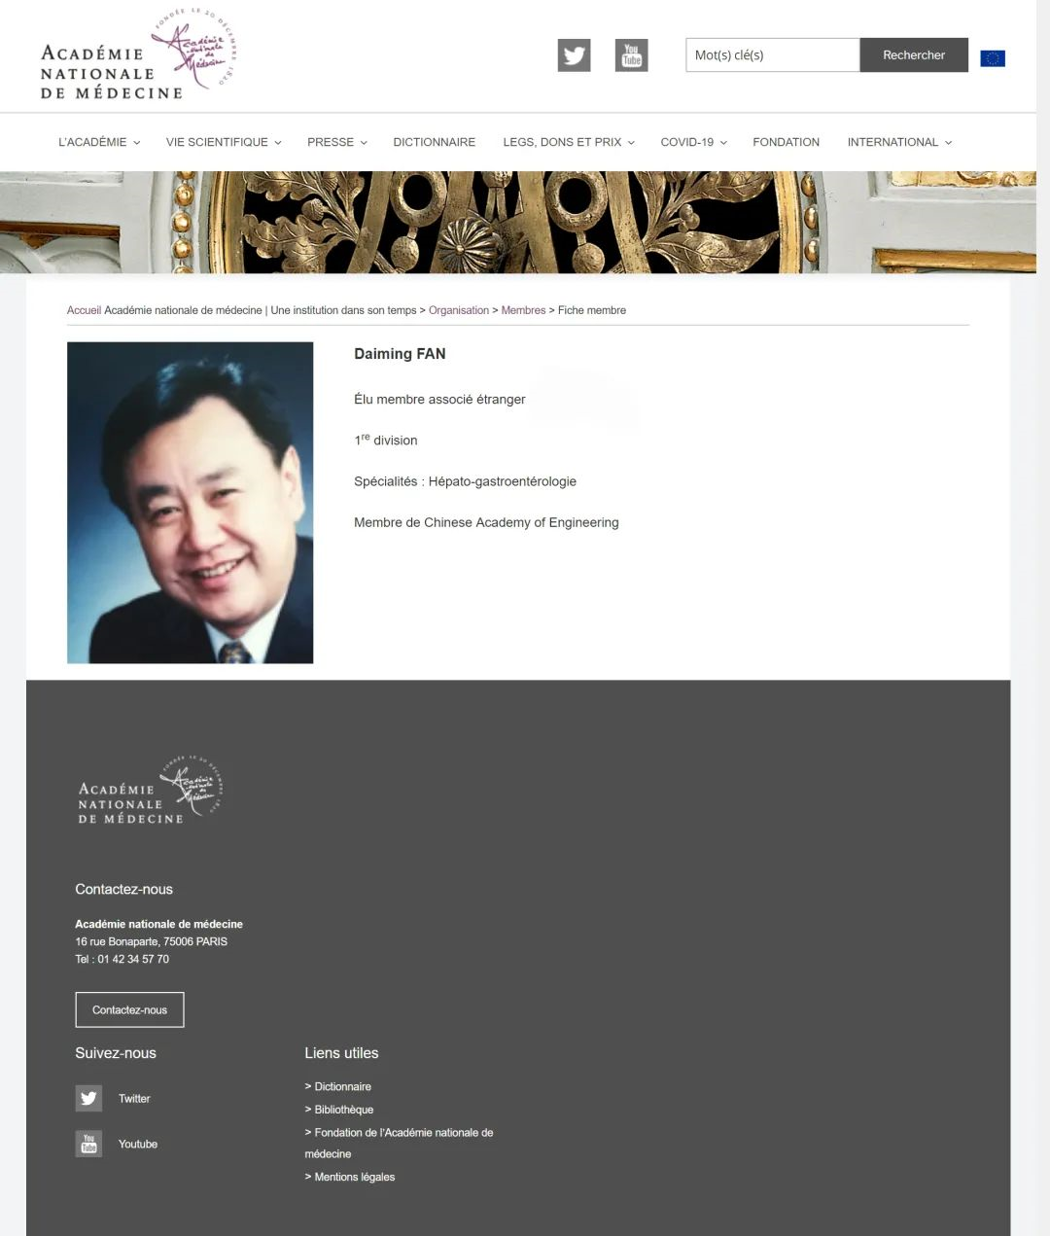Open the YouTube icon in the header
Image resolution: width=1050 pixels, height=1236 pixels.
[x=631, y=55]
